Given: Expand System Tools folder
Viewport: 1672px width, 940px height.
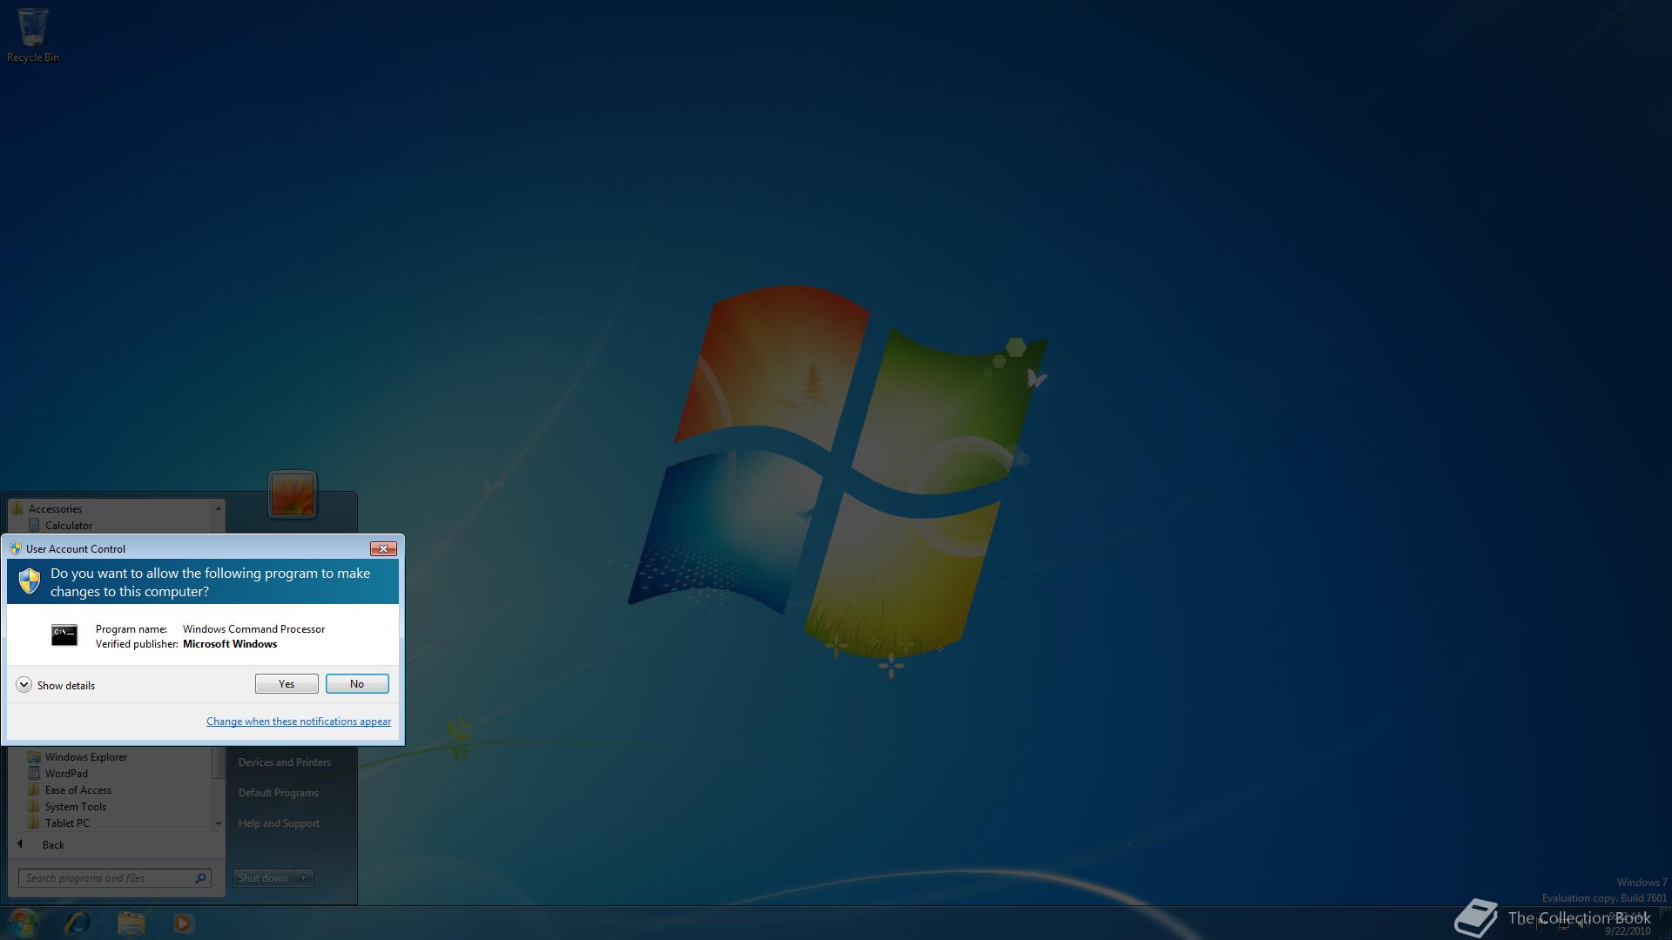Looking at the screenshot, I should 76,807.
